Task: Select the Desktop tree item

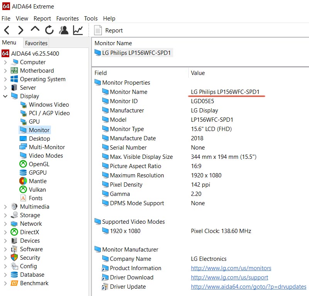Action: [39, 139]
